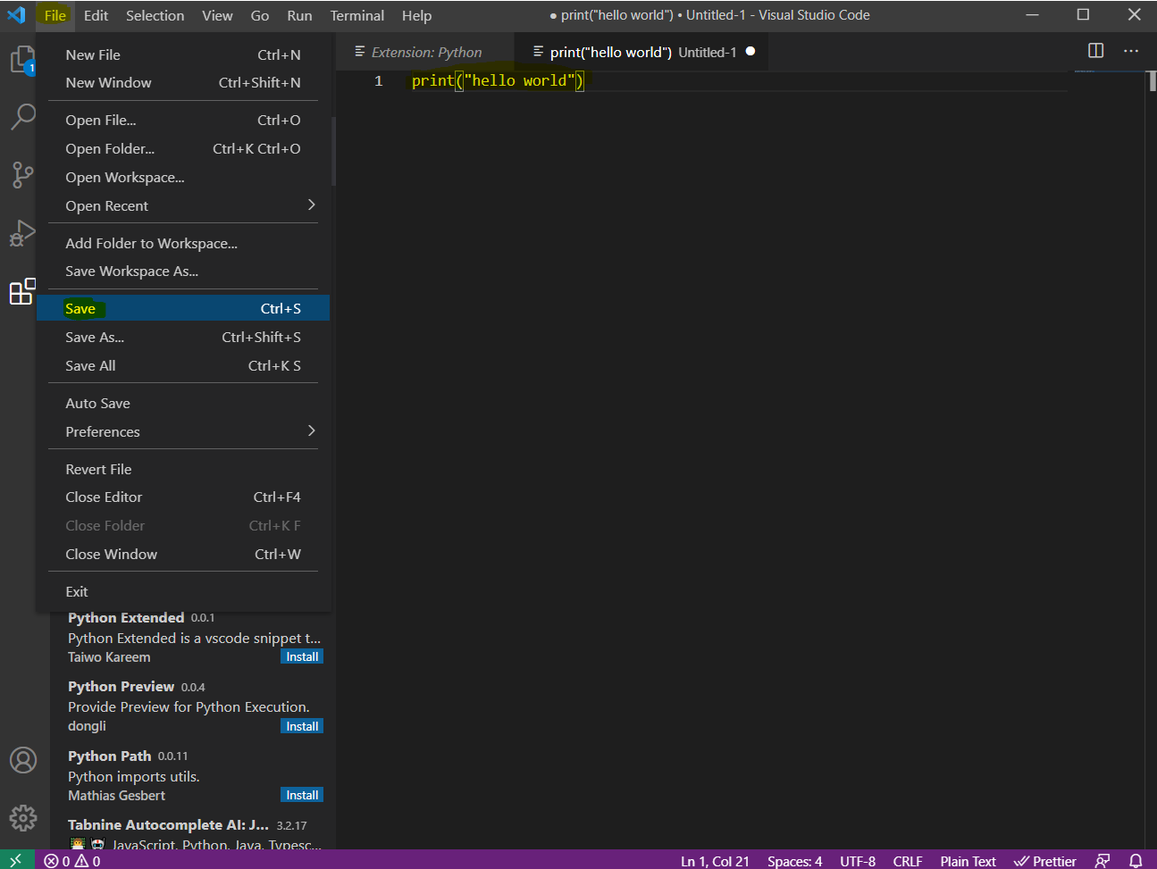Select Open Folder... menu entry
The height and width of the screenshot is (869, 1157).
(x=183, y=148)
